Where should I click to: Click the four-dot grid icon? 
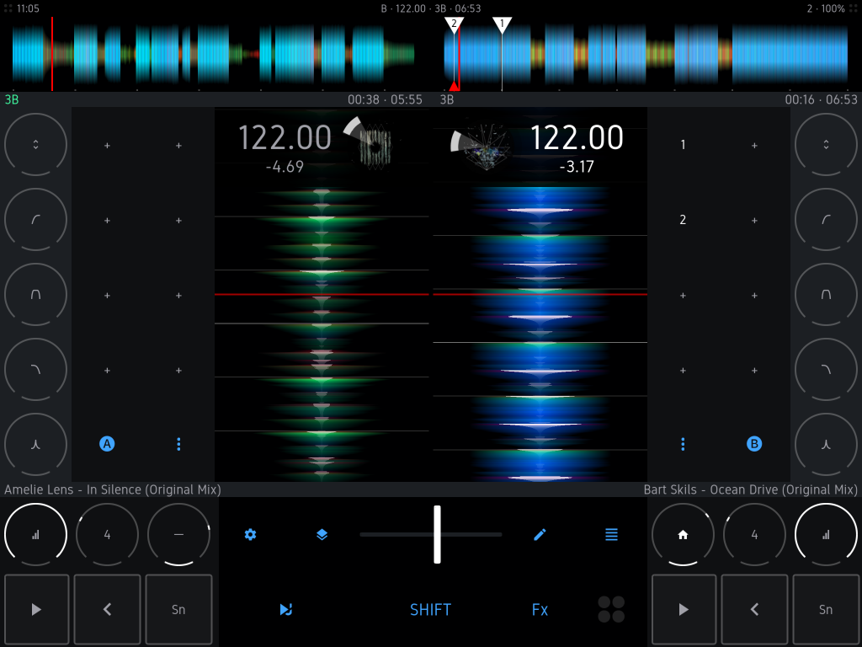pos(611,609)
